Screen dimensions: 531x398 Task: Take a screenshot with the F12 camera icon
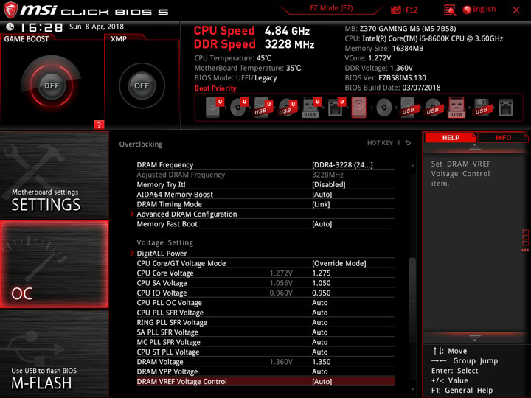[395, 10]
